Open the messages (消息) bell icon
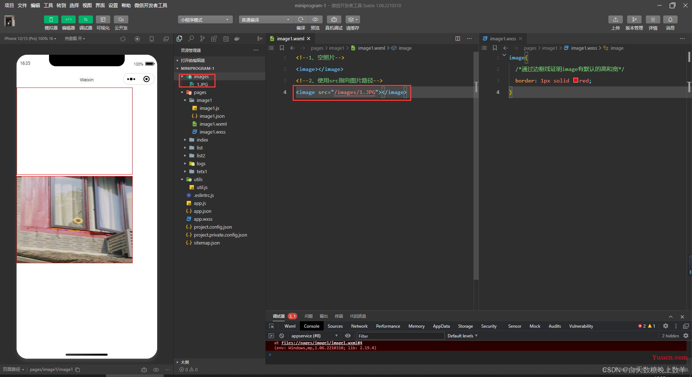Image resolution: width=692 pixels, height=377 pixels. [670, 19]
